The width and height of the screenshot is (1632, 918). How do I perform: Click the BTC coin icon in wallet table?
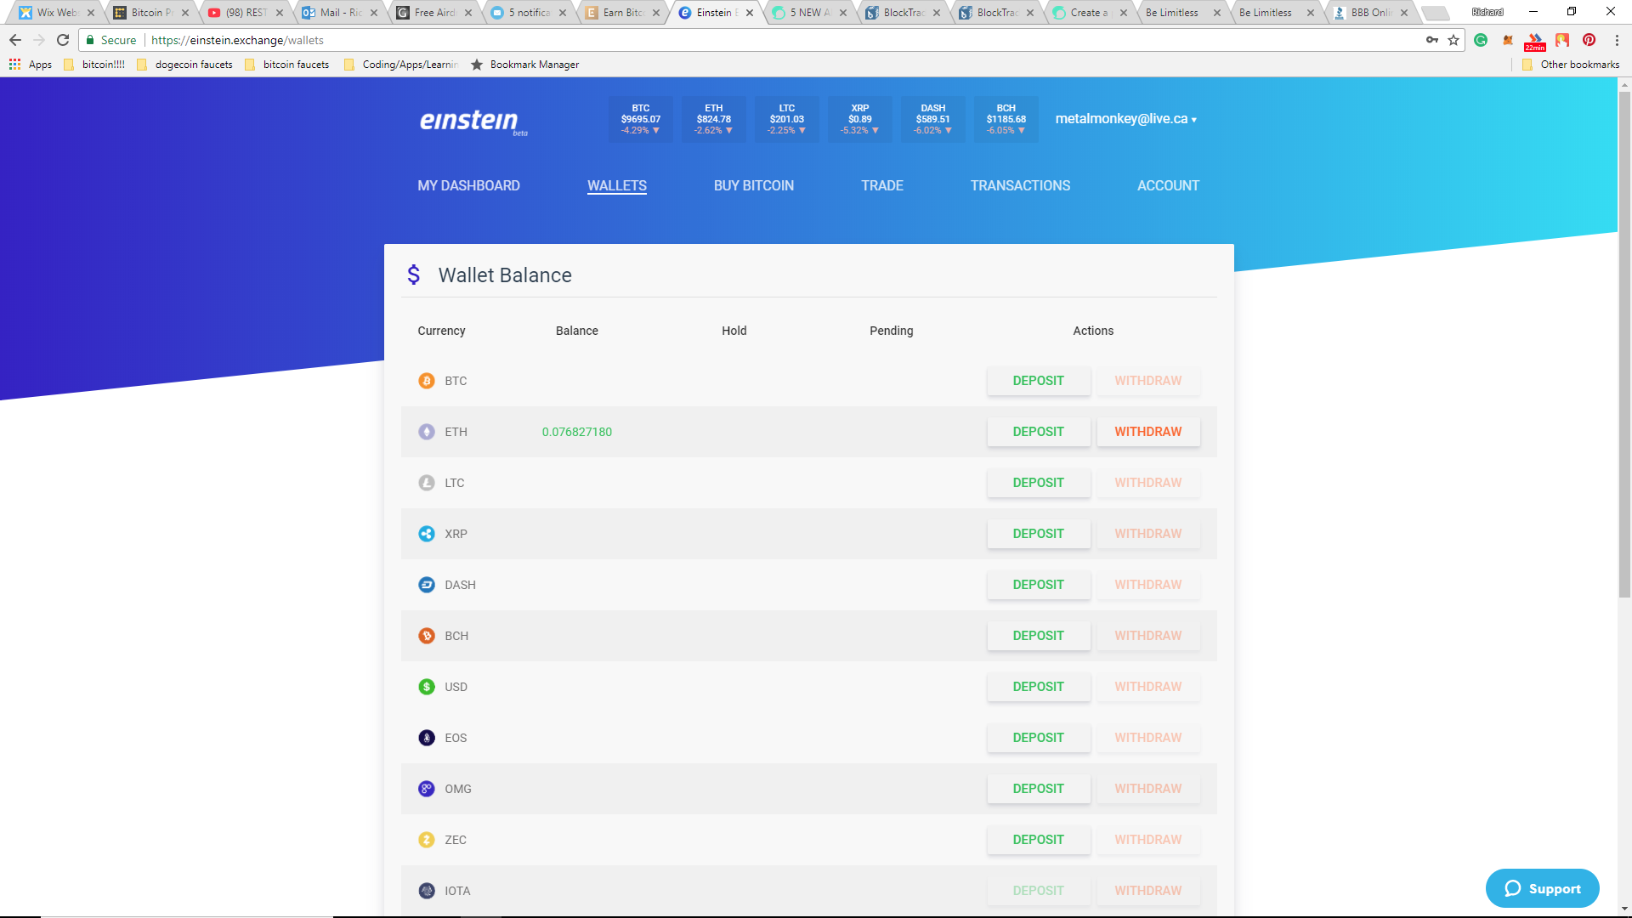click(427, 381)
